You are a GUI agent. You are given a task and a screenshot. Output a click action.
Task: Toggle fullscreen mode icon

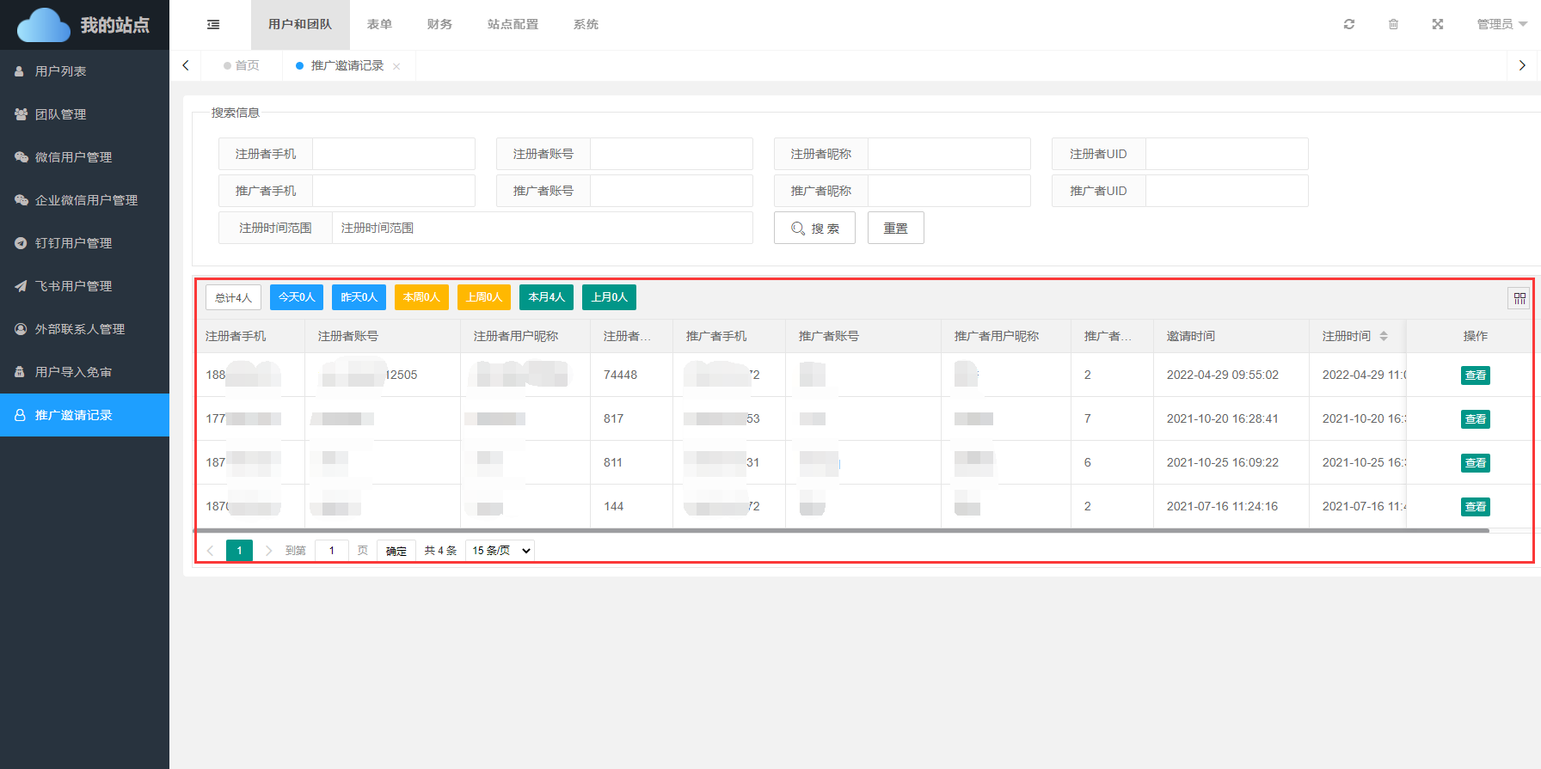point(1437,24)
